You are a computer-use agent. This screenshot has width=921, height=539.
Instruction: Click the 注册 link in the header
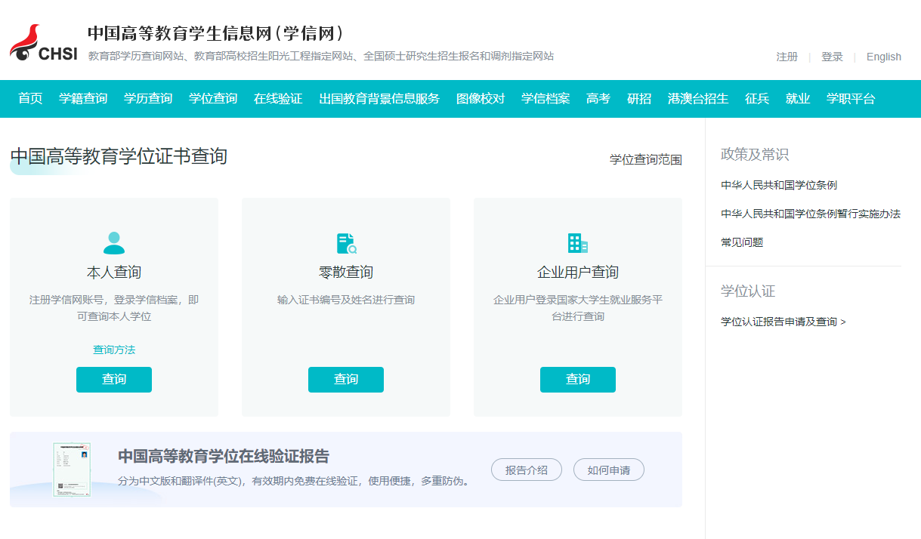coord(787,57)
